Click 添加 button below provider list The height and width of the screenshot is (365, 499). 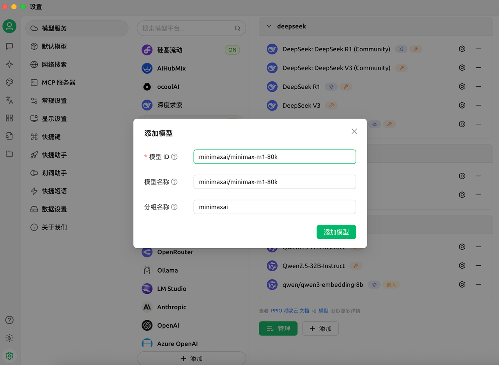pyautogui.click(x=191, y=358)
